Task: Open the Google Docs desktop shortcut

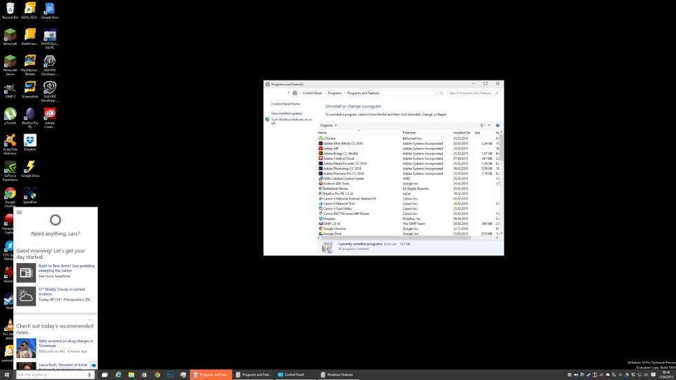Action: pos(50,10)
